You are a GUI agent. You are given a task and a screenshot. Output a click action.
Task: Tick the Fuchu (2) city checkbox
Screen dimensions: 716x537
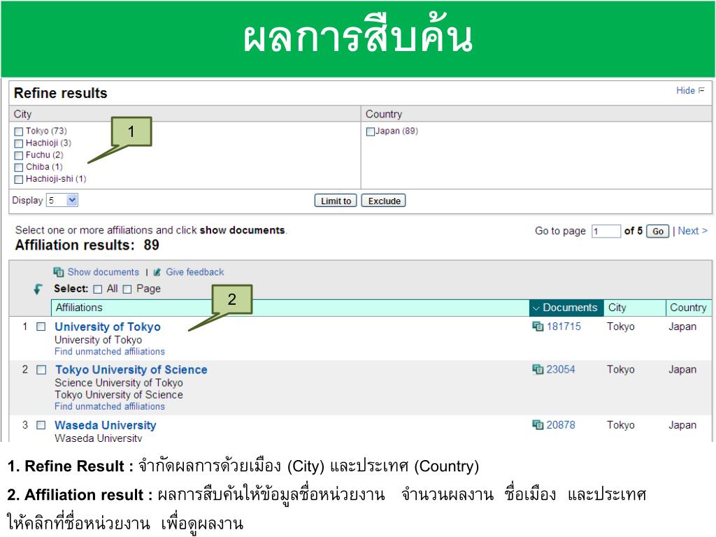19,155
